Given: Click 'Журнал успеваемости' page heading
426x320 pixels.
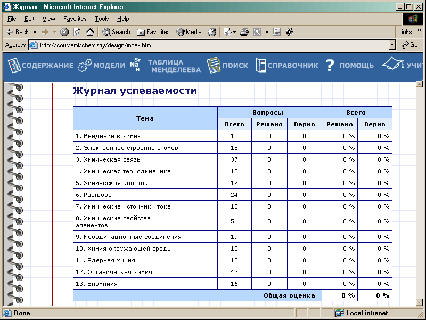Looking at the screenshot, I should [x=135, y=91].
